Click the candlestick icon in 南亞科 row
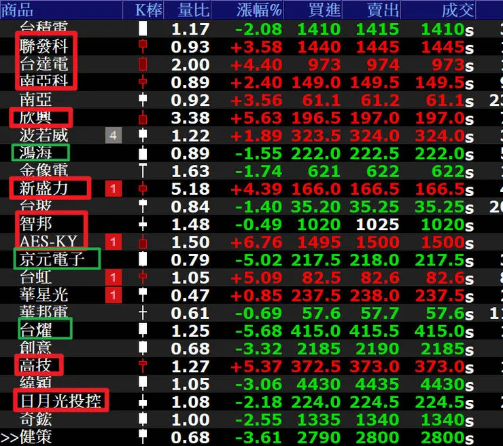The image size is (503, 446). tap(143, 81)
